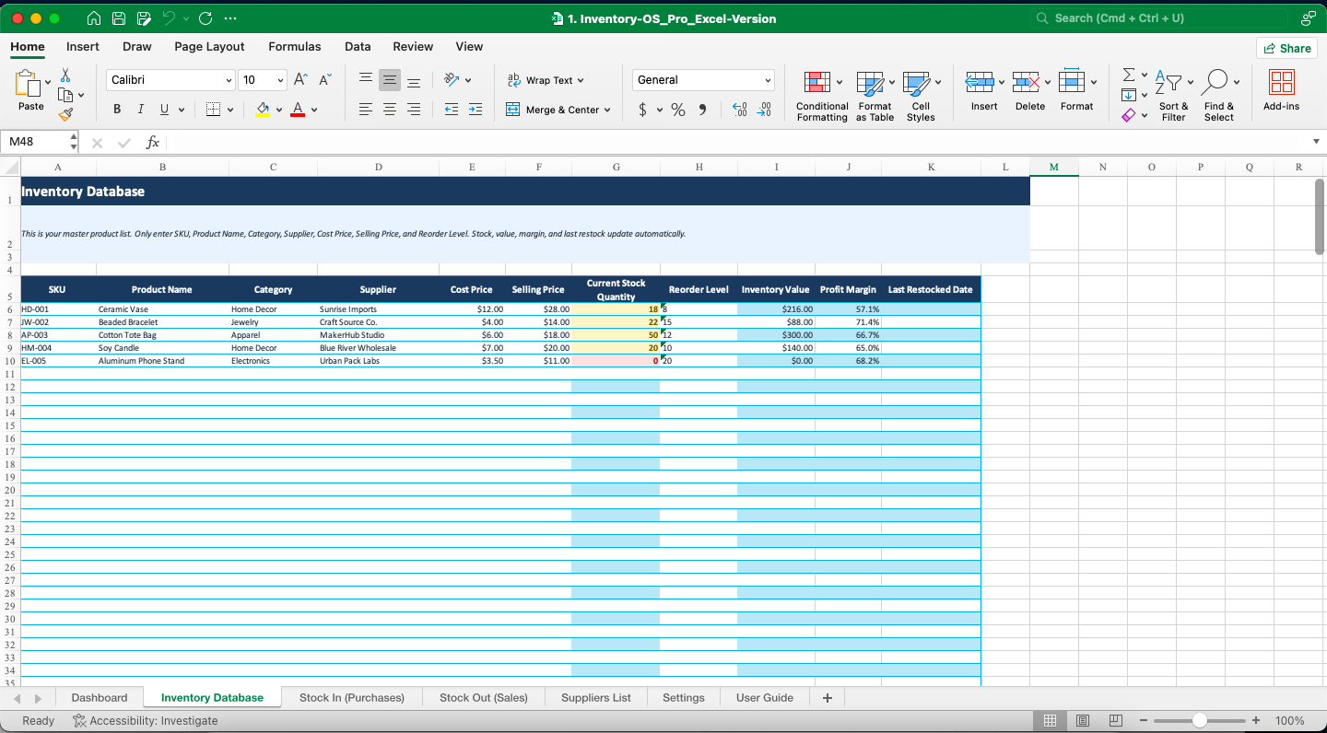The image size is (1327, 733).
Task: Open the font size dropdown
Action: [x=263, y=79]
